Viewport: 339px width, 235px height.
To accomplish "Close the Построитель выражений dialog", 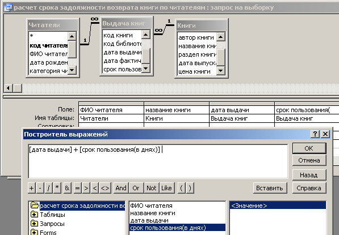I will tap(325, 134).
